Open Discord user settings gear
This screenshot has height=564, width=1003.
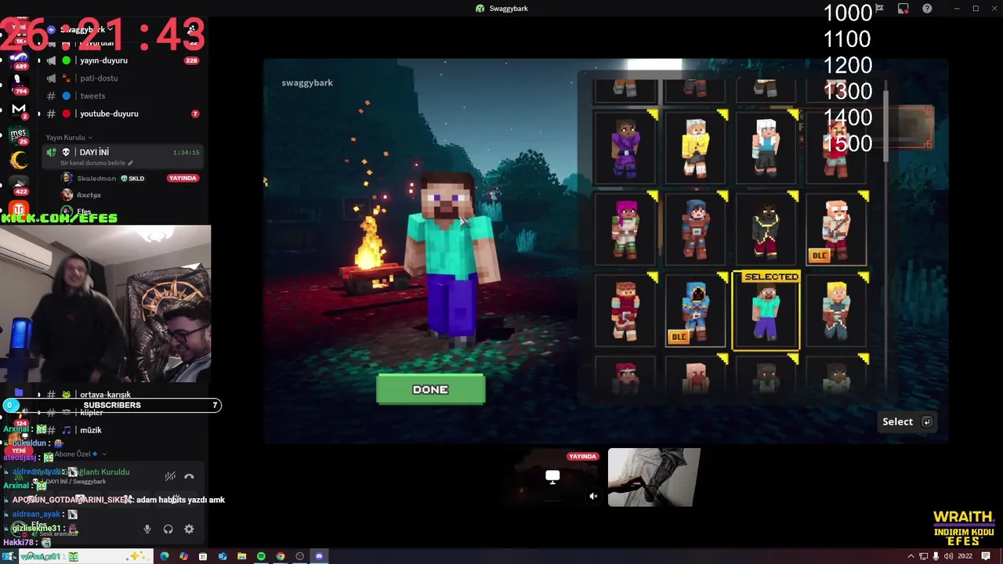189,530
